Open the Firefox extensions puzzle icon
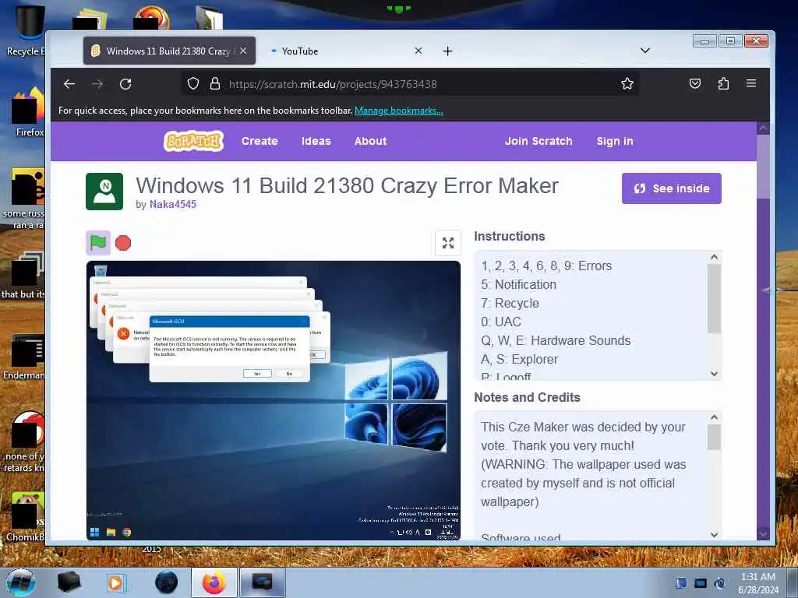The width and height of the screenshot is (798, 598). [x=723, y=83]
